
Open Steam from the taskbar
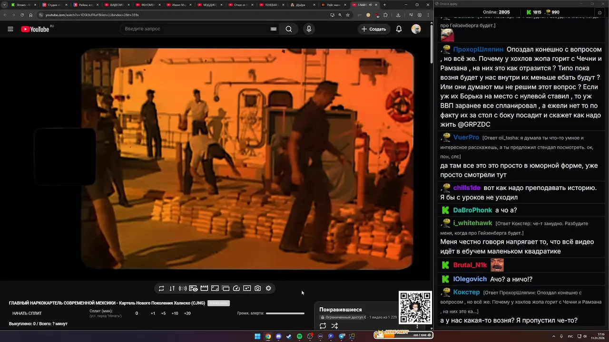click(x=289, y=336)
